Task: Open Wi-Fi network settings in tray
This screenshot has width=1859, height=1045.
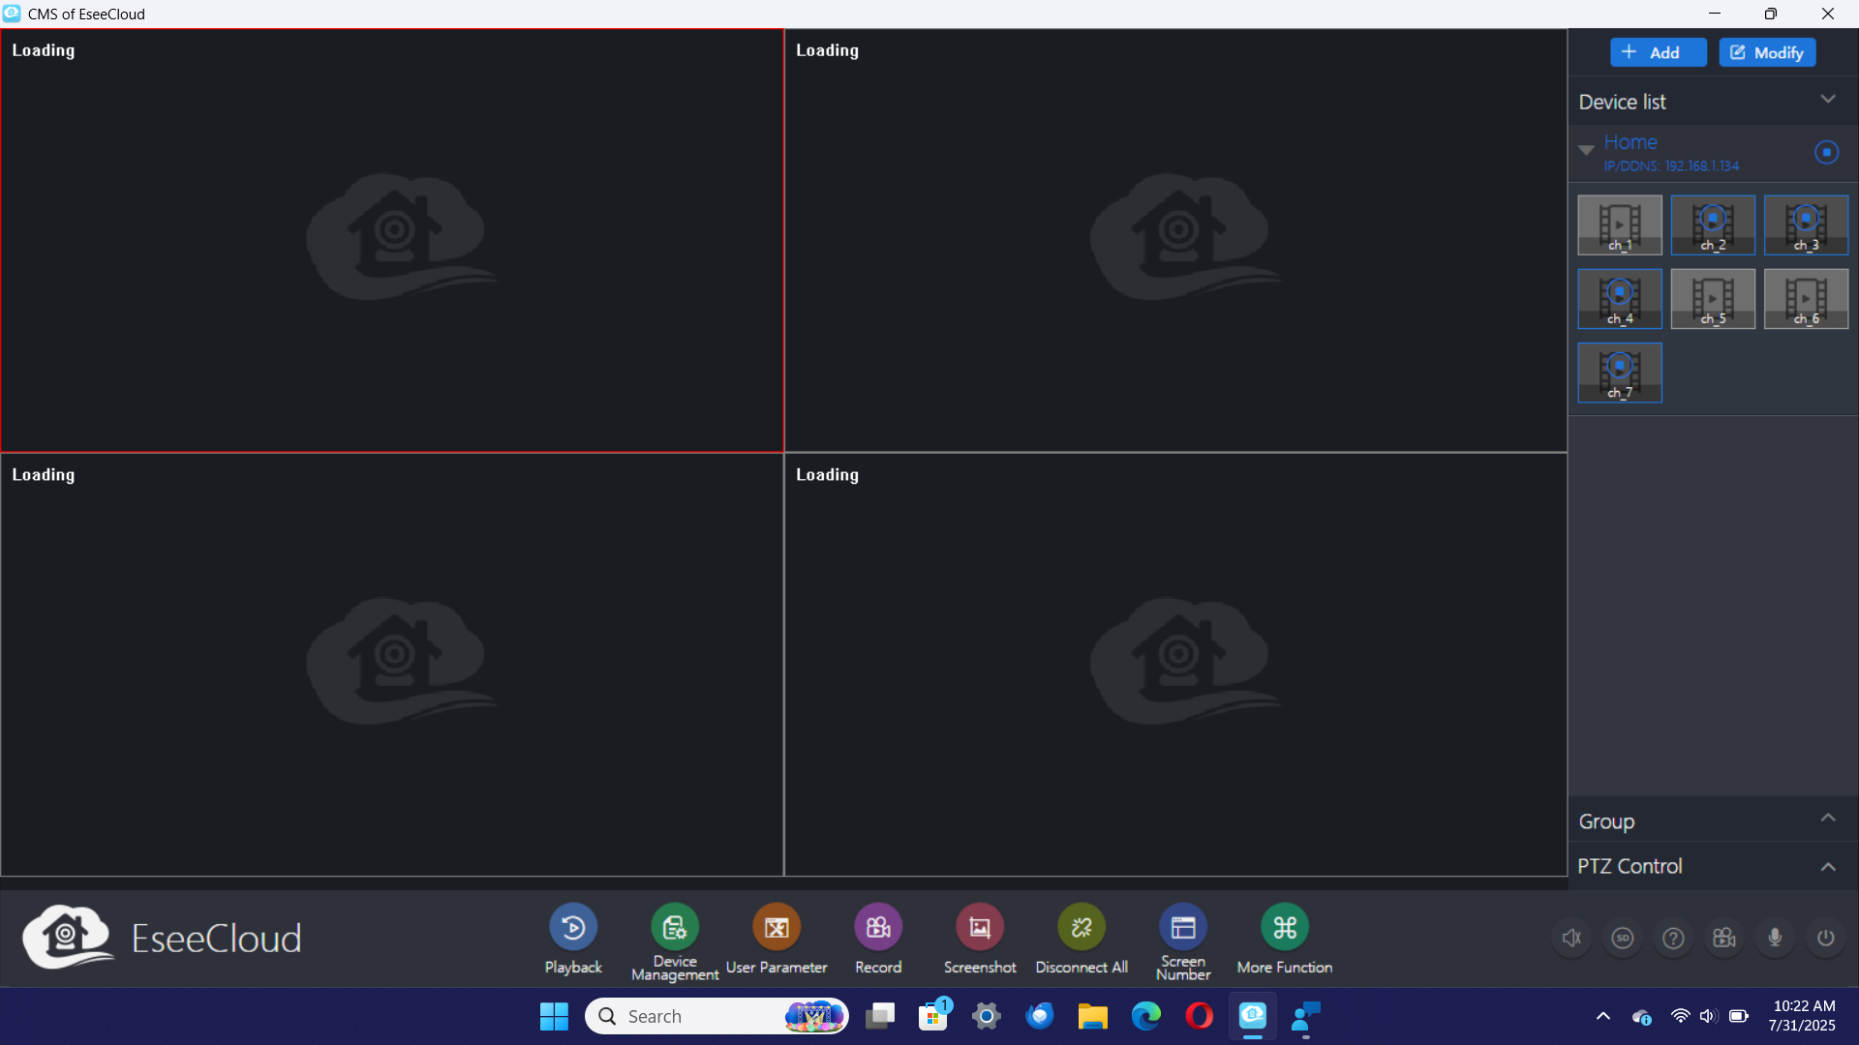Action: coord(1681,1016)
